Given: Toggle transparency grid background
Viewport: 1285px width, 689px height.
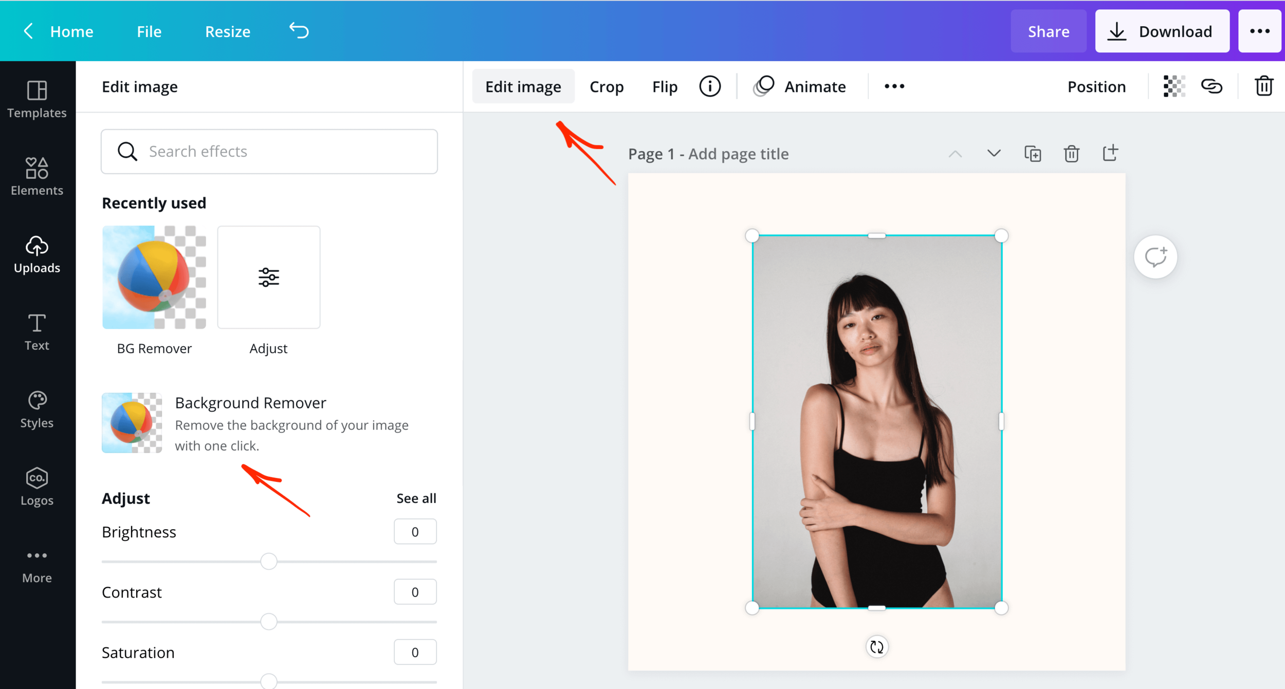Looking at the screenshot, I should 1173,85.
